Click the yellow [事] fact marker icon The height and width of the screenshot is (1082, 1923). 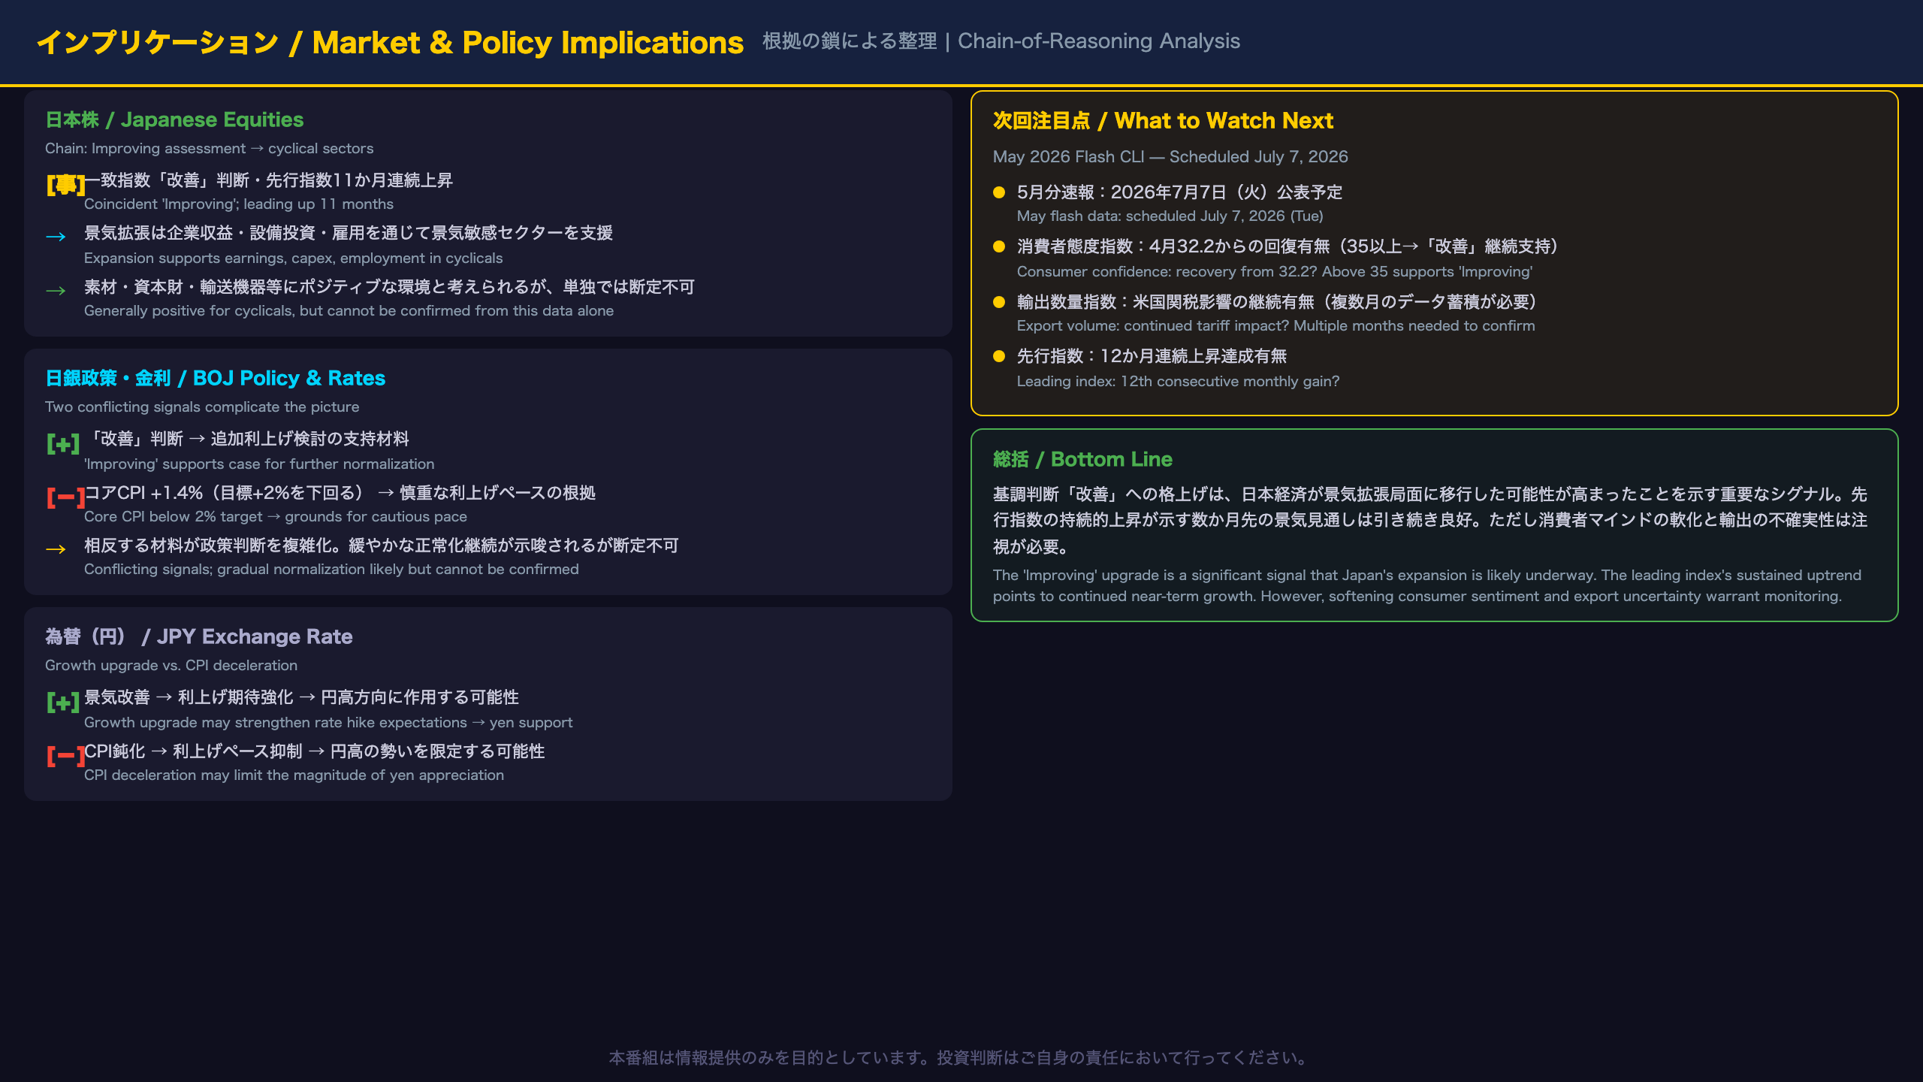click(65, 185)
